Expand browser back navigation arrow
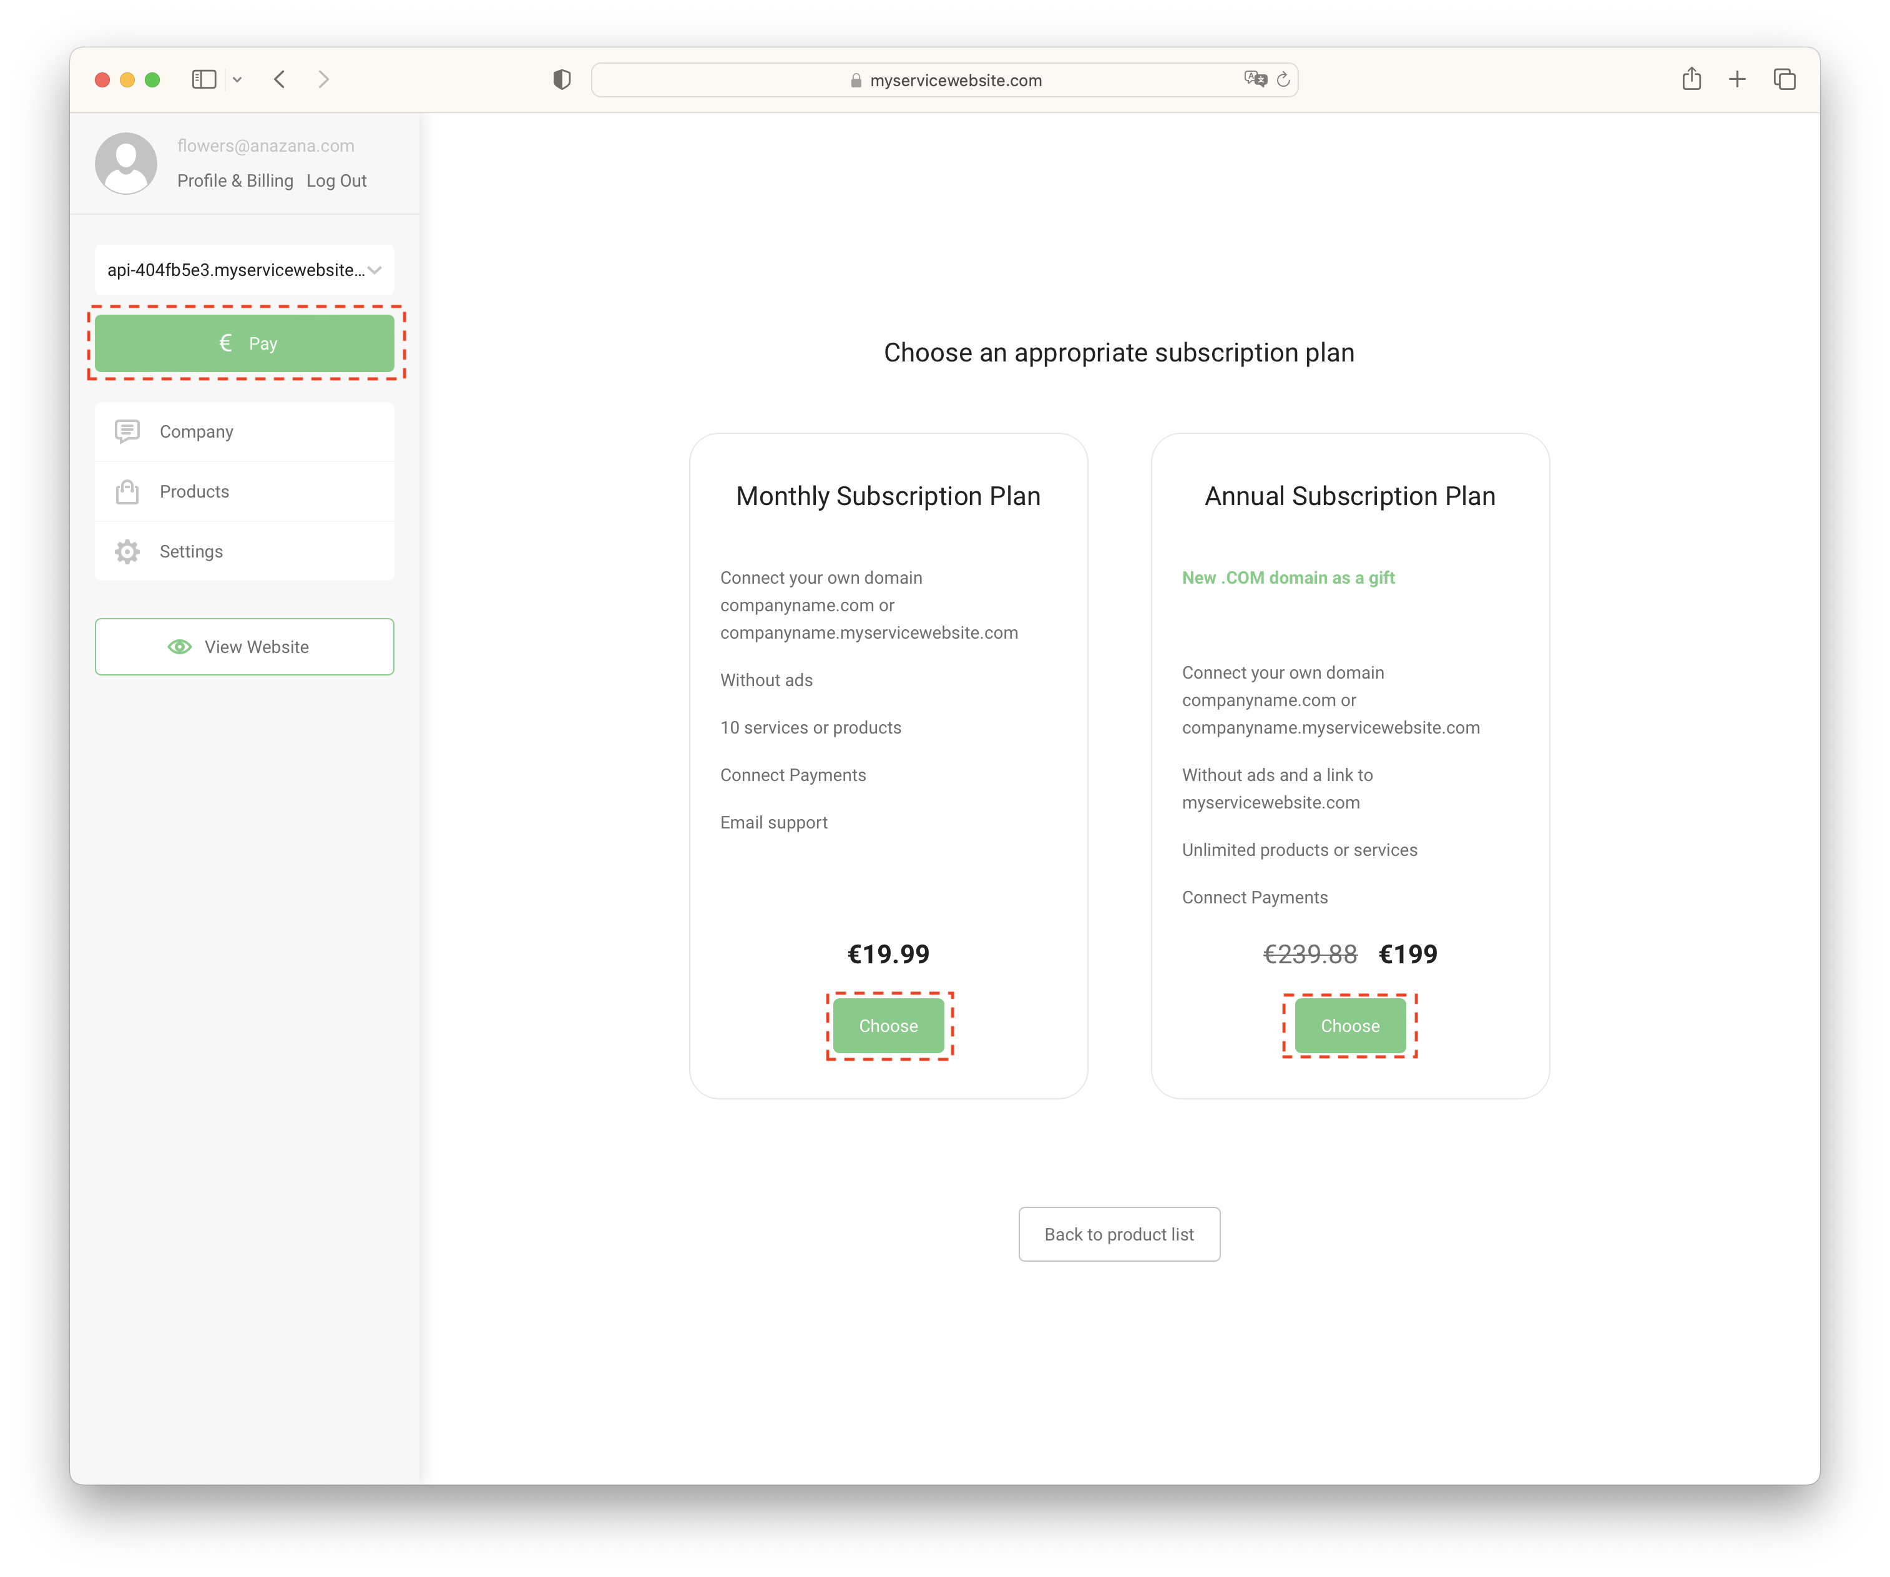This screenshot has height=1577, width=1890. [x=280, y=79]
